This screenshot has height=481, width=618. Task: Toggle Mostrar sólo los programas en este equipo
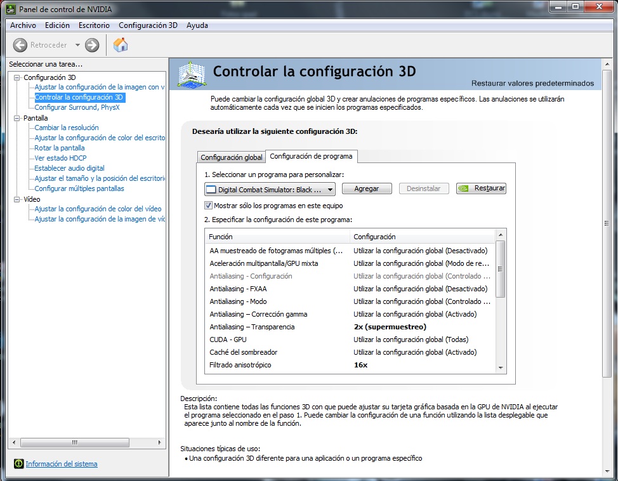[209, 206]
